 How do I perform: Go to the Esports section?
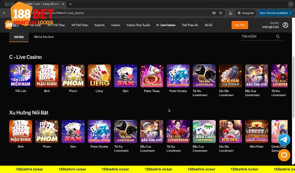tap(100, 25)
